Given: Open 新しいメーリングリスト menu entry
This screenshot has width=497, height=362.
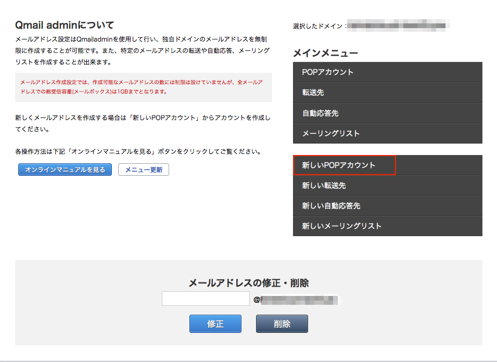Looking at the screenshot, I should tap(387, 226).
